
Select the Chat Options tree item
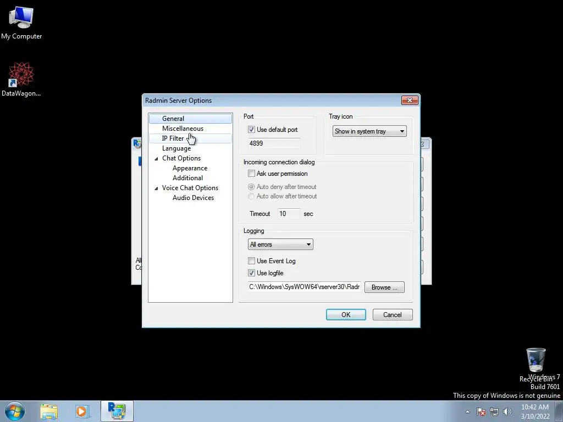click(x=181, y=158)
